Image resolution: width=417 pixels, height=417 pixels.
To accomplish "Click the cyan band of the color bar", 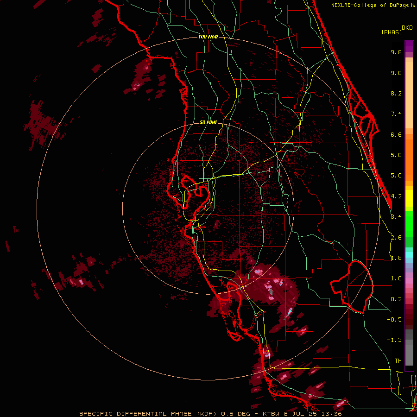I will click(x=409, y=255).
